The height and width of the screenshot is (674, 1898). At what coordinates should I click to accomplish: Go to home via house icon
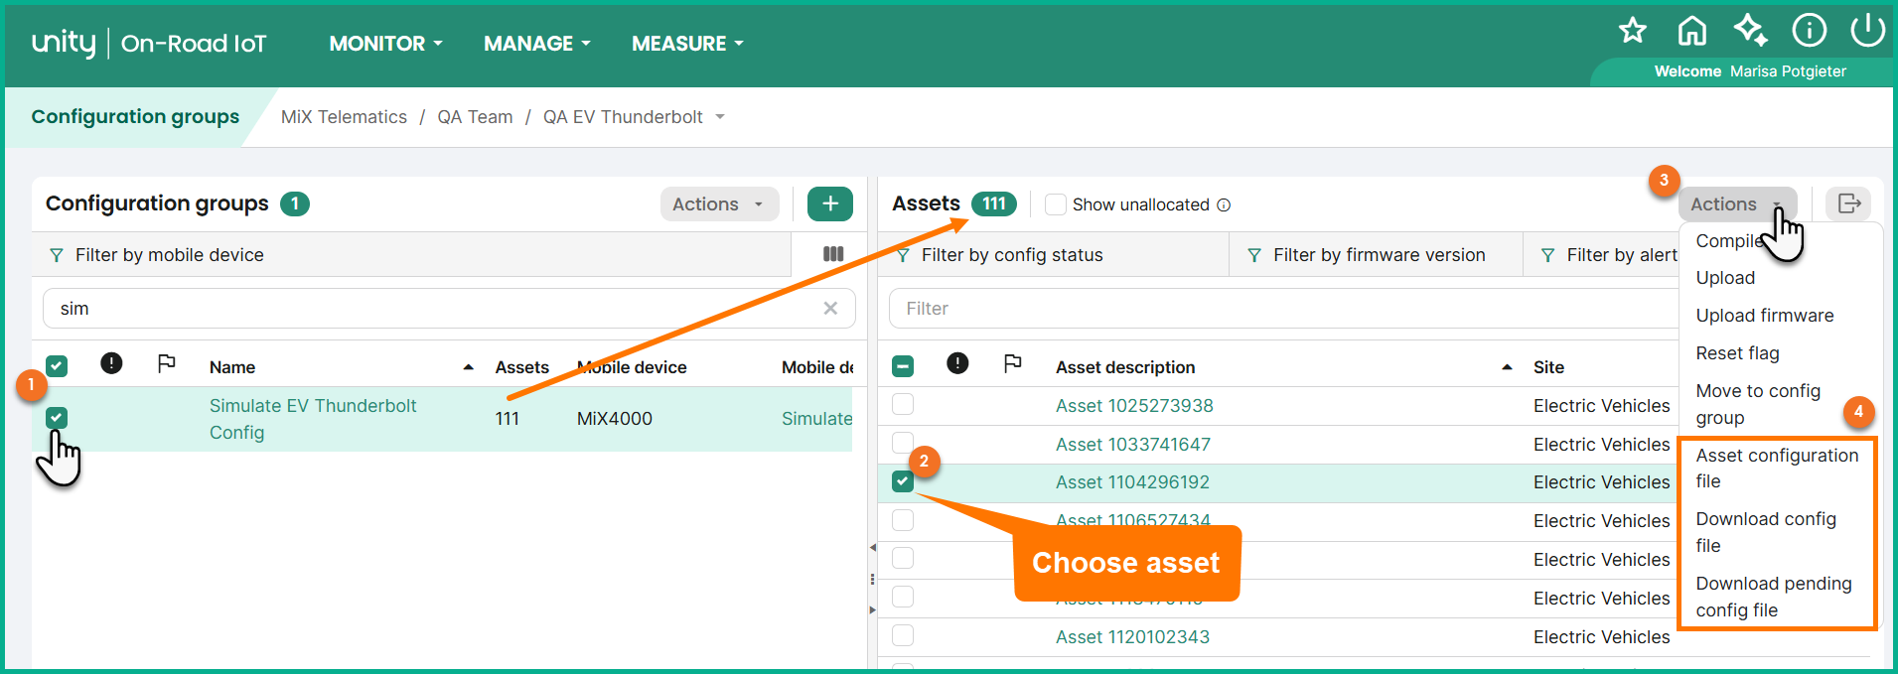pyautogui.click(x=1691, y=31)
